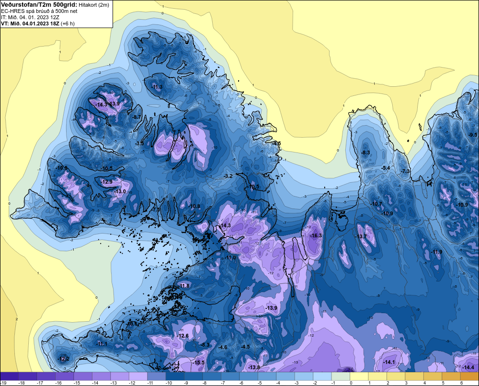Click the -13.8 temperature label
This screenshot has width=479, height=386.
pos(253,367)
